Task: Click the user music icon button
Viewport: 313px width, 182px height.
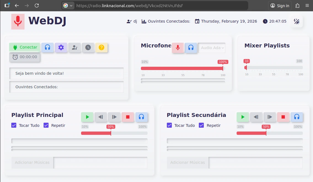Action: [74, 47]
